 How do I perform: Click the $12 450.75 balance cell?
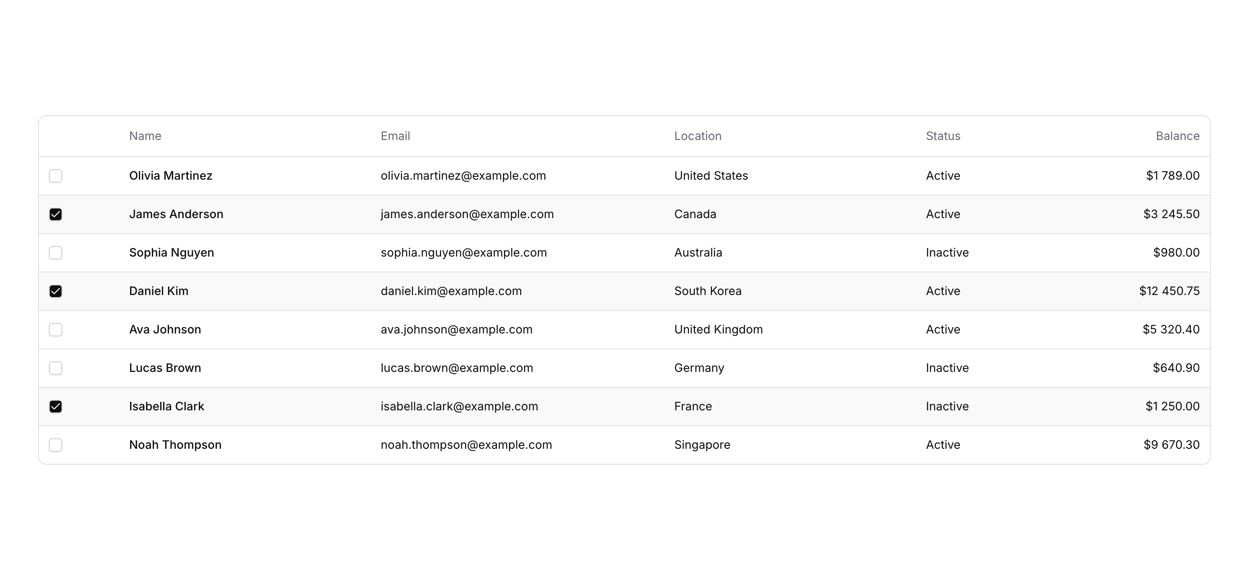pyautogui.click(x=1169, y=291)
